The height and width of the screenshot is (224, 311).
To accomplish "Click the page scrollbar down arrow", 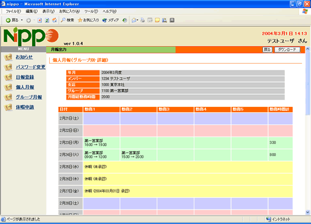I will tap(308, 212).
